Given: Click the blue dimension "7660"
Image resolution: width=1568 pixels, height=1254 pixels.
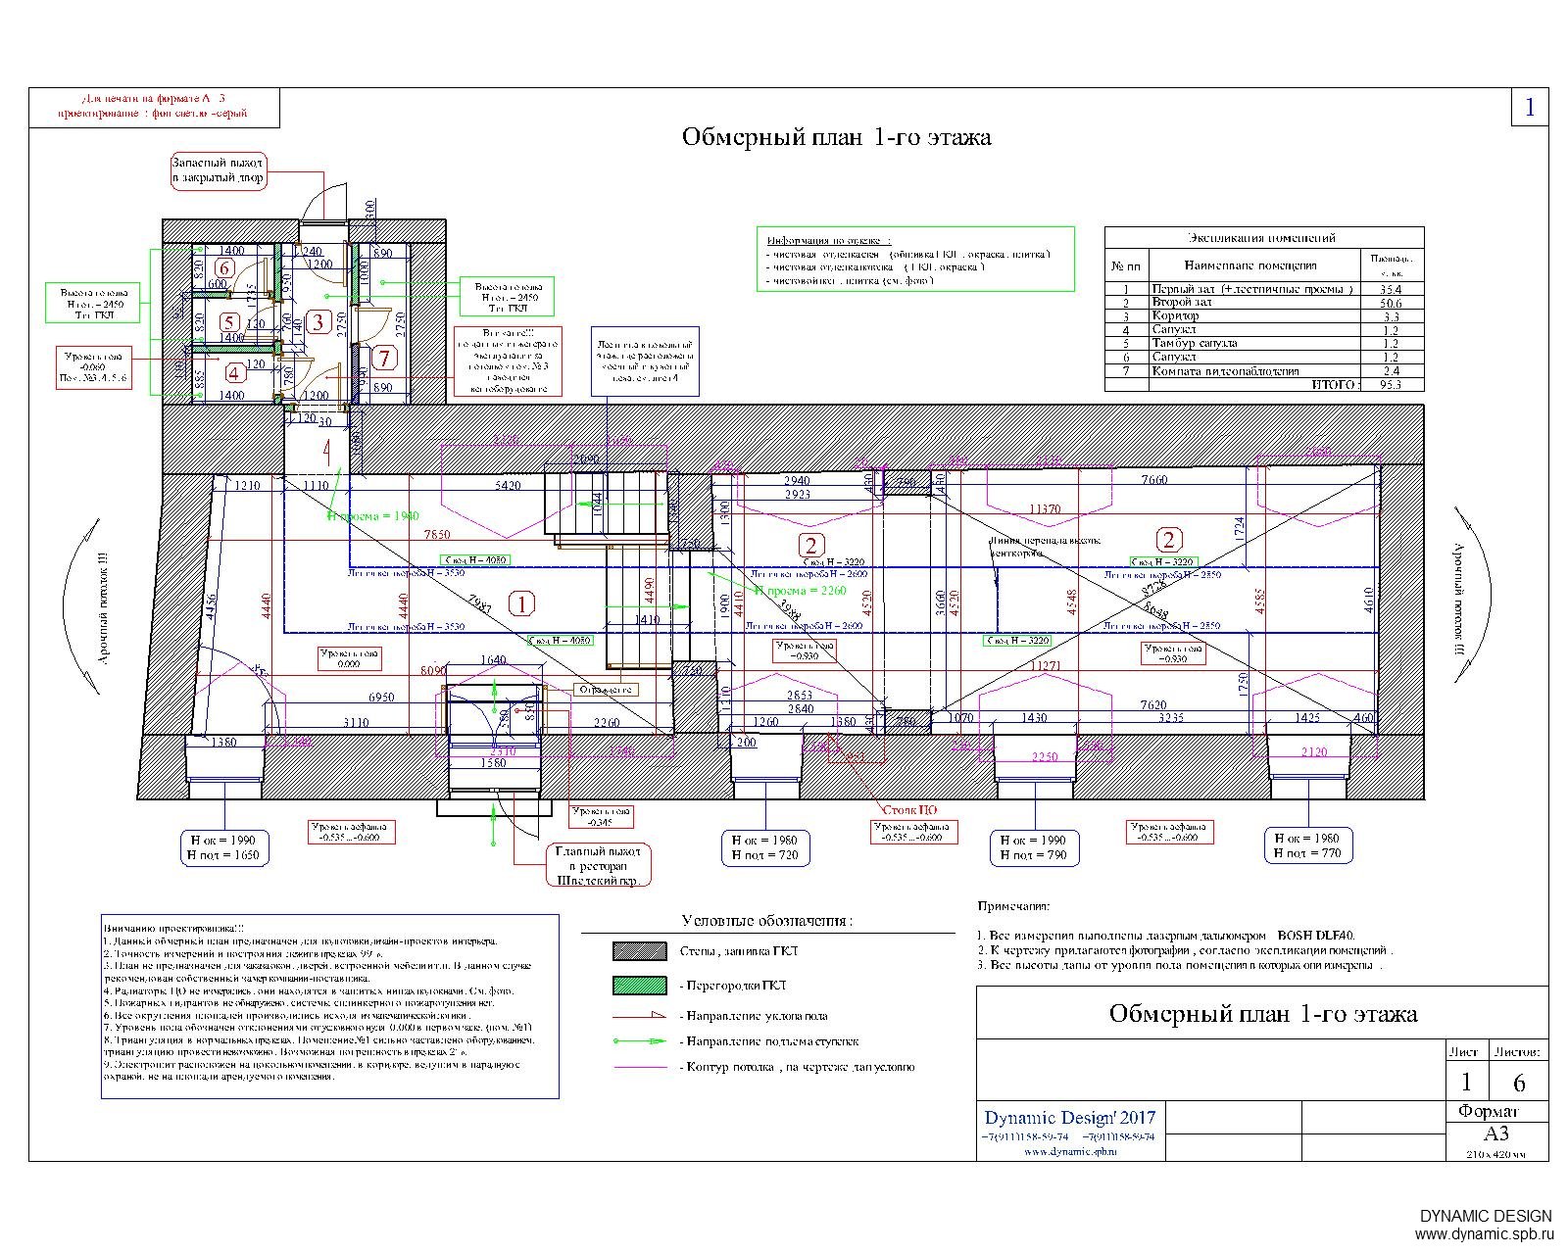Looking at the screenshot, I should 1155,480.
